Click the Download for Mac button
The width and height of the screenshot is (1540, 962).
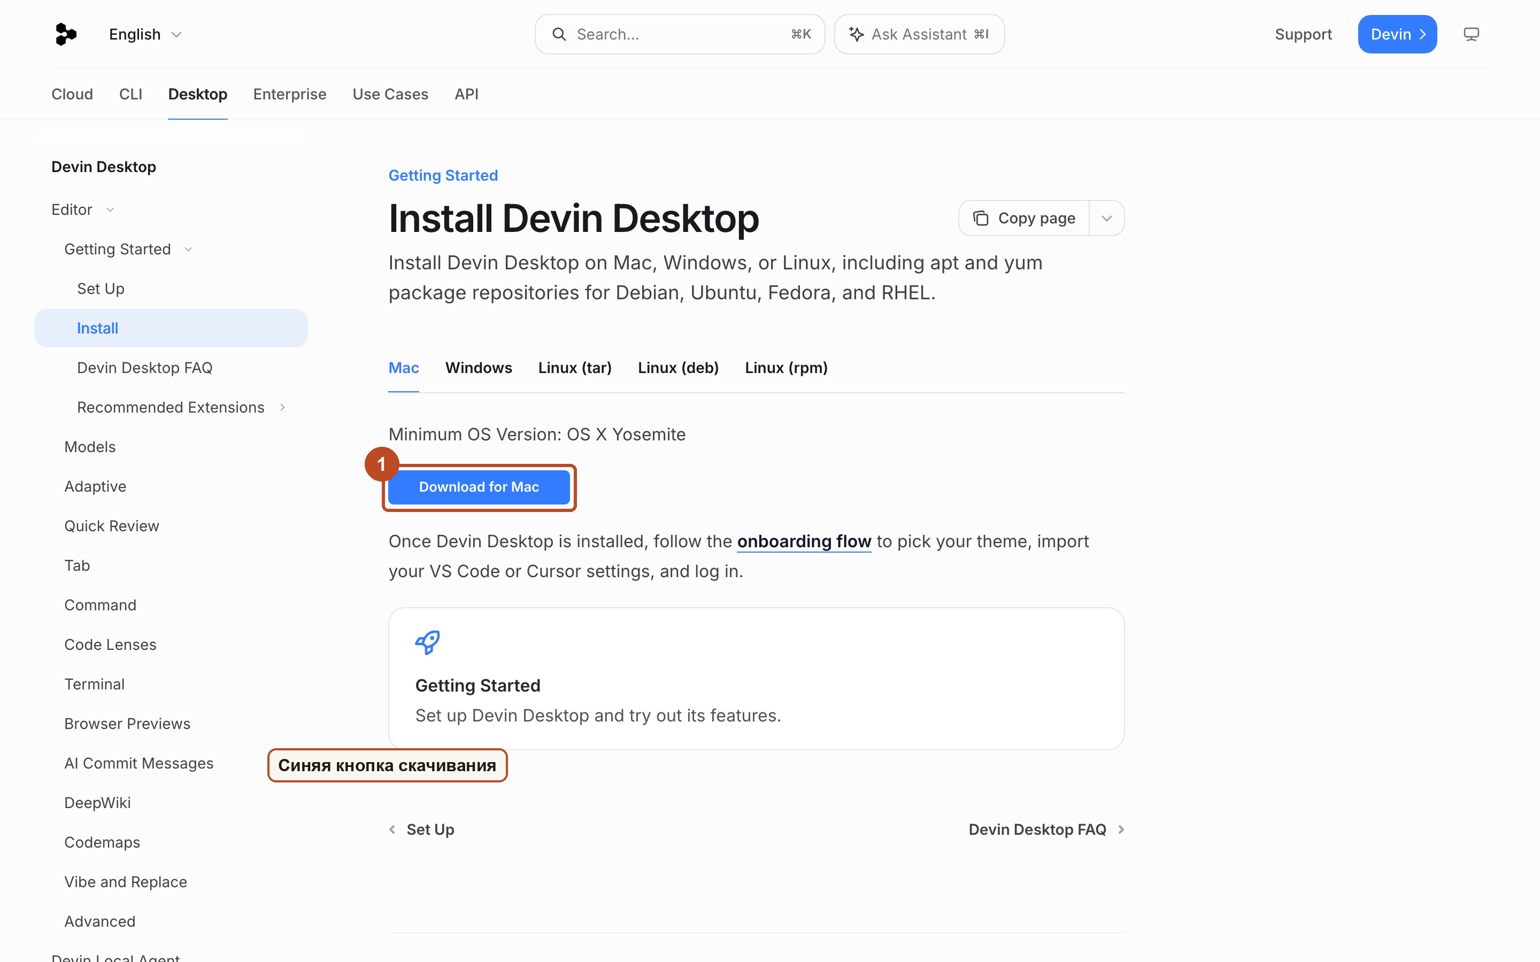click(x=479, y=487)
